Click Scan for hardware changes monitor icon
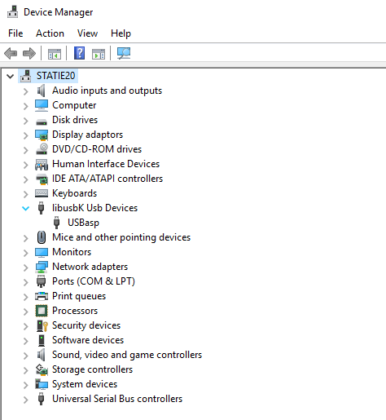386x420 pixels. [x=124, y=53]
